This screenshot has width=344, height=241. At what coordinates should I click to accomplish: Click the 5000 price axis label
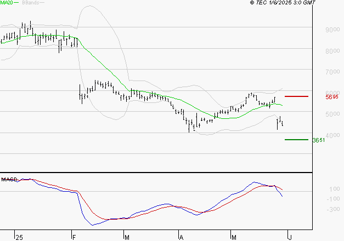tap(332, 114)
